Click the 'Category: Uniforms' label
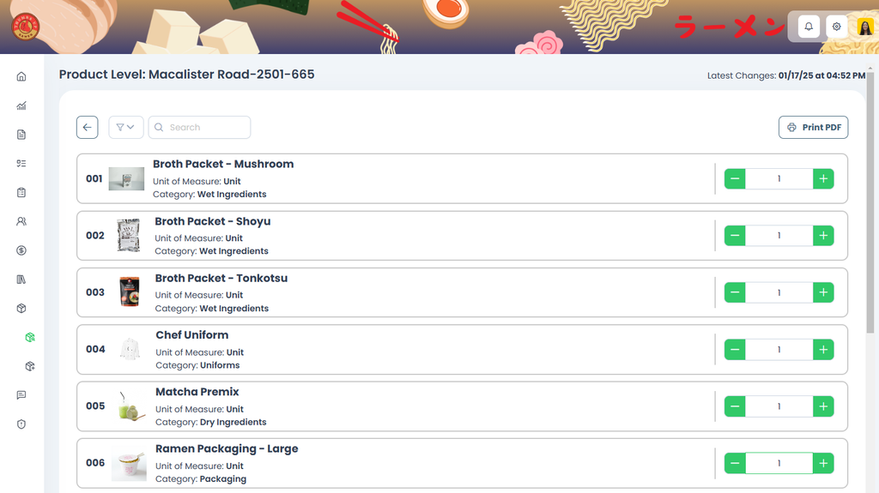 coord(198,365)
